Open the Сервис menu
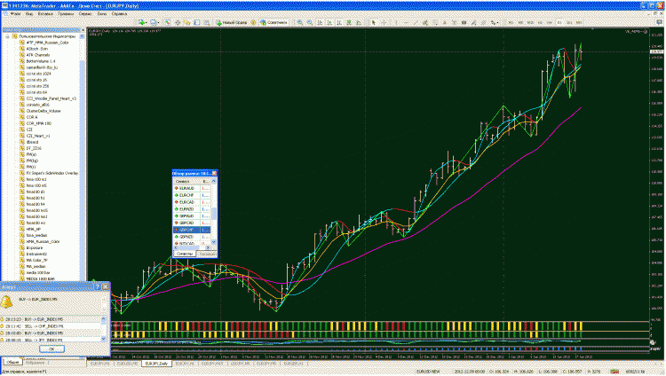The image size is (666, 376). [x=85, y=13]
